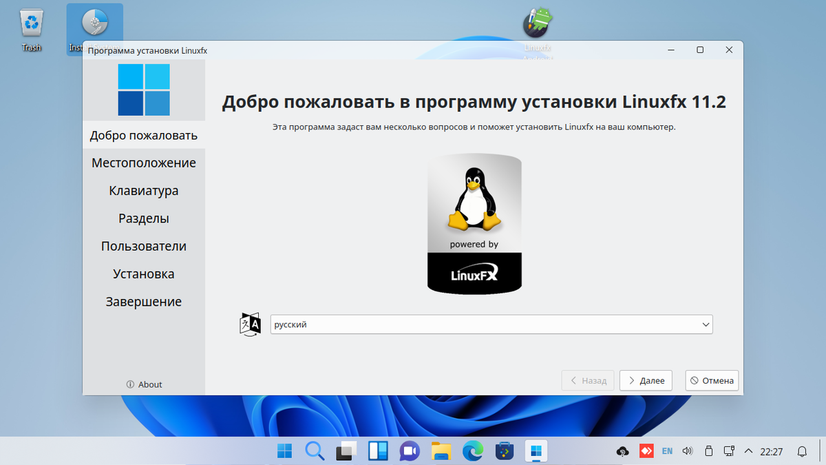Switch to the installer taskbar icon

tap(536, 452)
